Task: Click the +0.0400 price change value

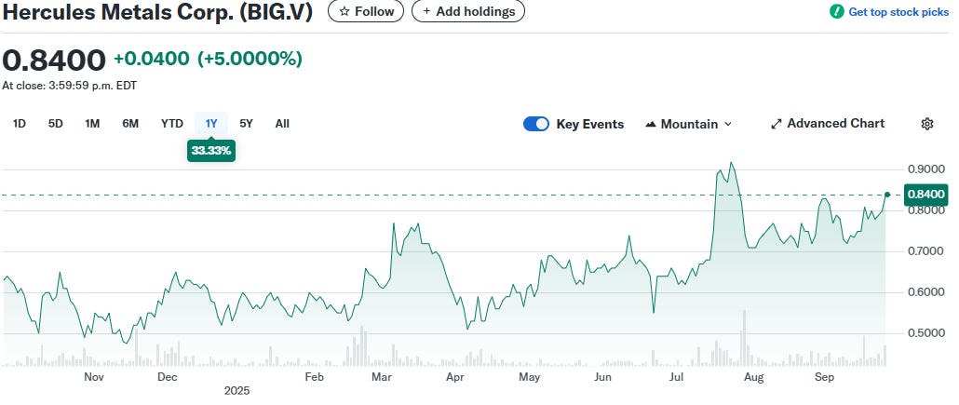Action: (152, 59)
